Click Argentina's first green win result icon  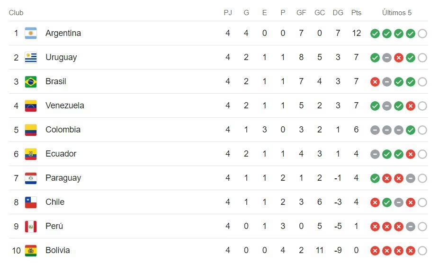click(x=375, y=34)
